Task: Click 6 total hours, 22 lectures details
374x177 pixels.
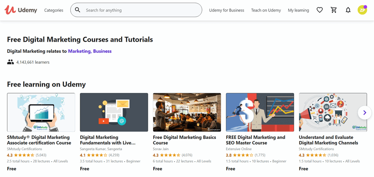Action: [182, 161]
